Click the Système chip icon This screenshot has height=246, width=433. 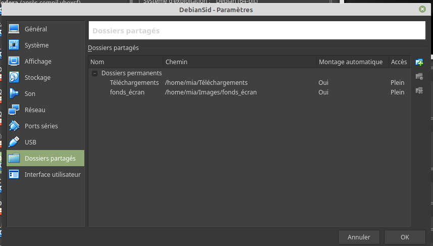[14, 45]
